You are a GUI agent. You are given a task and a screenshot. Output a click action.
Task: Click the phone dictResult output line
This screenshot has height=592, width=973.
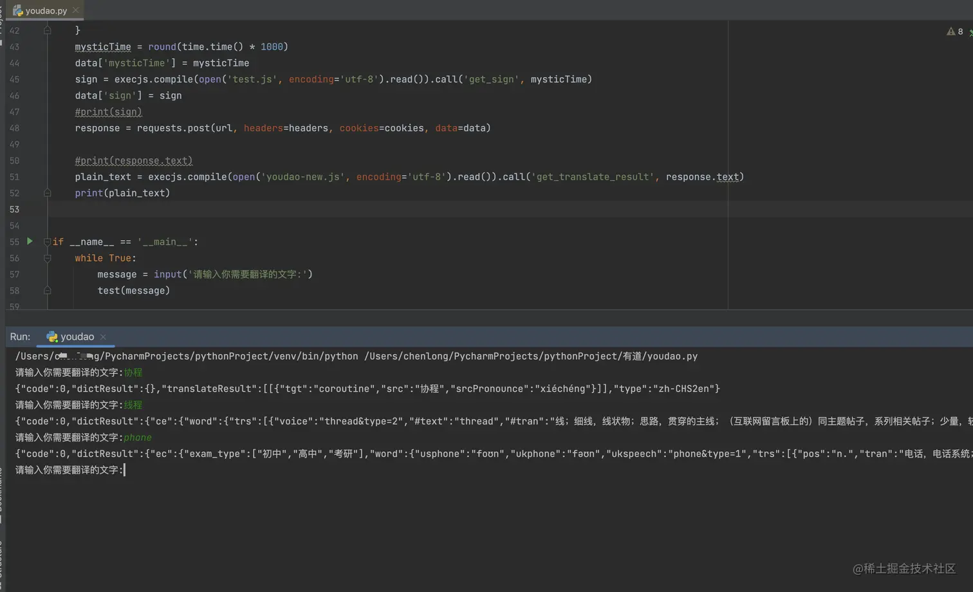pos(494,454)
